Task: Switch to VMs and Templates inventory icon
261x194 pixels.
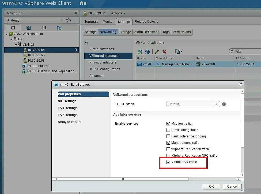Action: pos(29,27)
